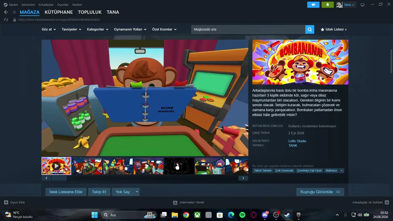This screenshot has width=393, height=221.
Task: Click the Takım Tabanlı tag
Action: pyautogui.click(x=263, y=171)
